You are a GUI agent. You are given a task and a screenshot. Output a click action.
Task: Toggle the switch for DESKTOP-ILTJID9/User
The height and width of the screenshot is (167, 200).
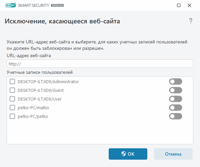tap(176, 99)
